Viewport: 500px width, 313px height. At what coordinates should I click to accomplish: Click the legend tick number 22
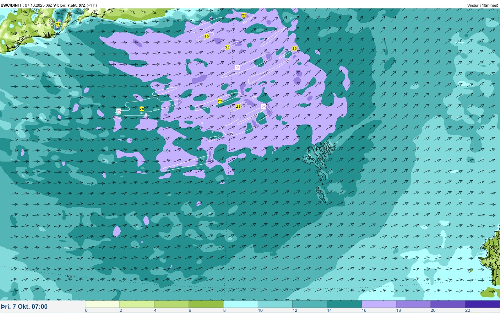click(x=467, y=310)
